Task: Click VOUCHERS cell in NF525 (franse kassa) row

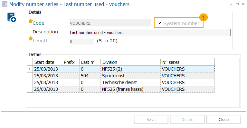Action: pos(187,89)
